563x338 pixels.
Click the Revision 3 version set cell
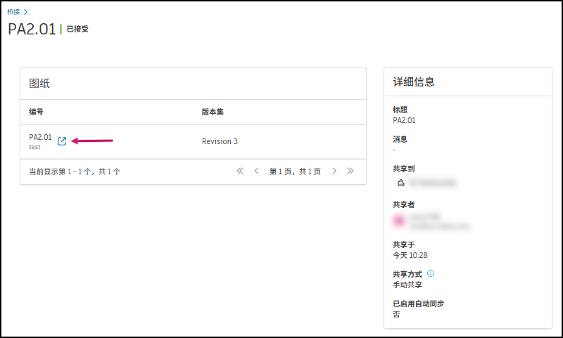pyautogui.click(x=220, y=141)
